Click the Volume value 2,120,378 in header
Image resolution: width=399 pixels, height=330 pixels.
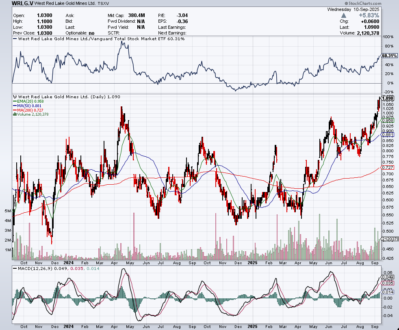point(368,33)
